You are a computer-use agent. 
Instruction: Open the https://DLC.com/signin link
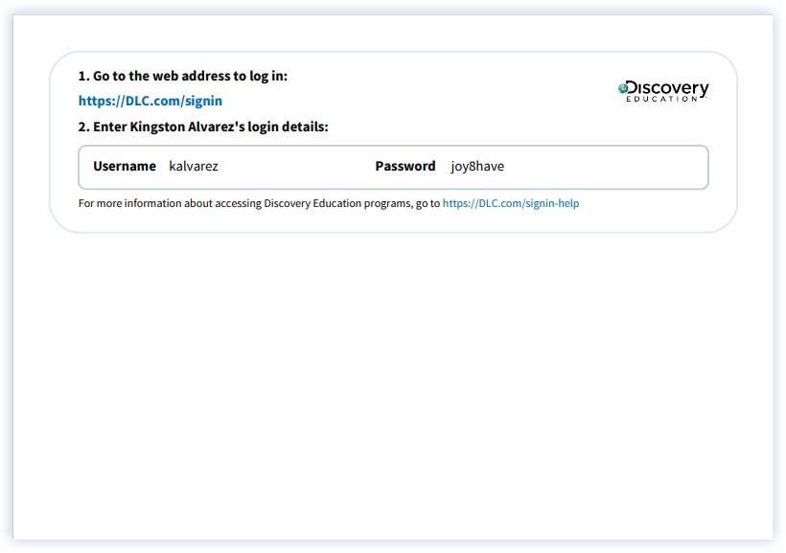[x=150, y=101]
